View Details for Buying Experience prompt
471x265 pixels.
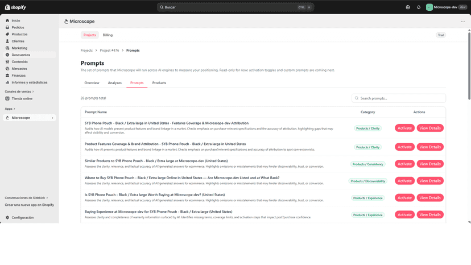430,214
